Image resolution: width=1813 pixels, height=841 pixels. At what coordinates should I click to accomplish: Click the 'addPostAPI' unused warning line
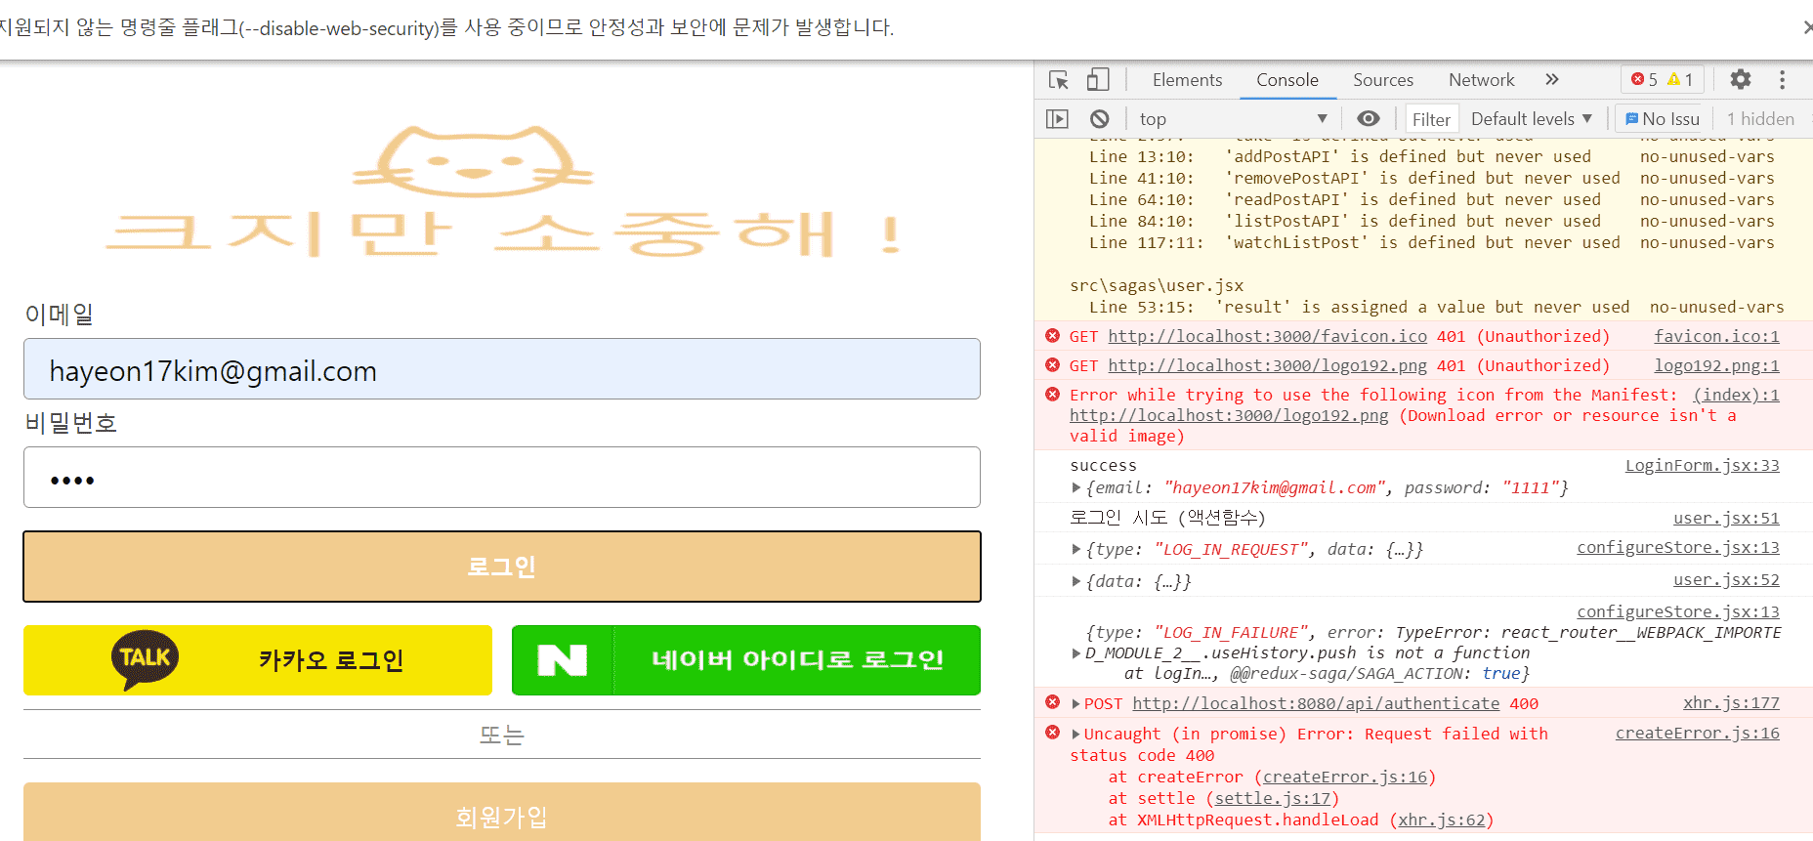[x=1432, y=156]
